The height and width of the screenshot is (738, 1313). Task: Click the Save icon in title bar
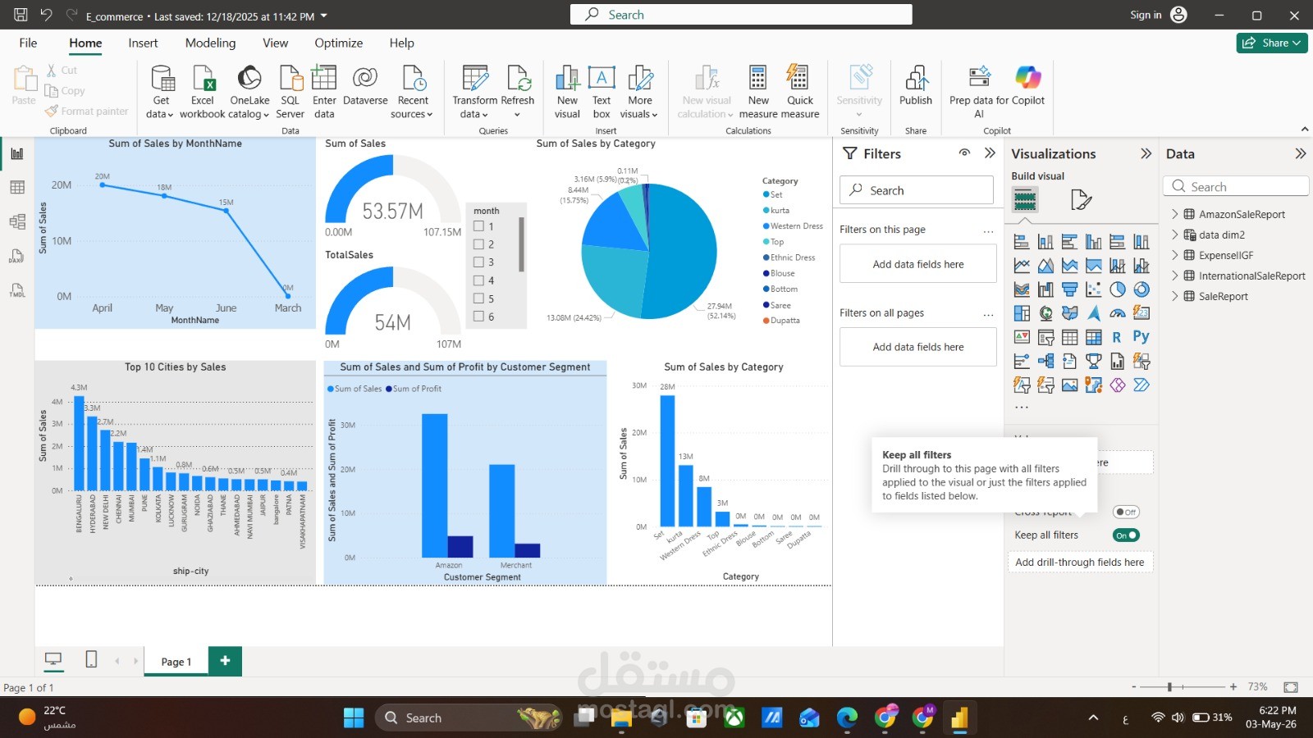(21, 15)
